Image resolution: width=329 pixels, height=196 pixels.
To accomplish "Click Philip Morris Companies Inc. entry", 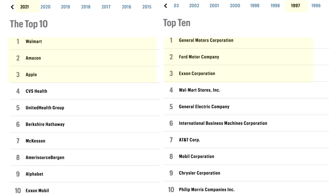I will coord(207,190).
